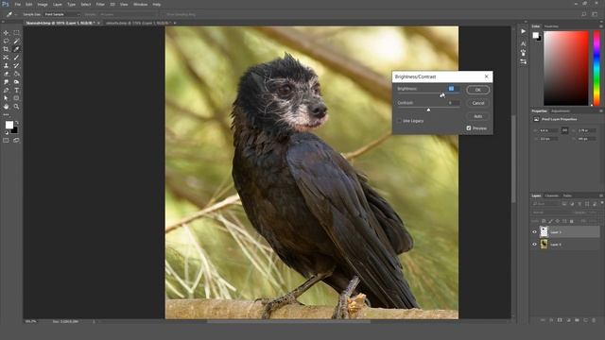This screenshot has width=605, height=340.
Task: Select the Path Selection tool
Action: click(x=6, y=98)
